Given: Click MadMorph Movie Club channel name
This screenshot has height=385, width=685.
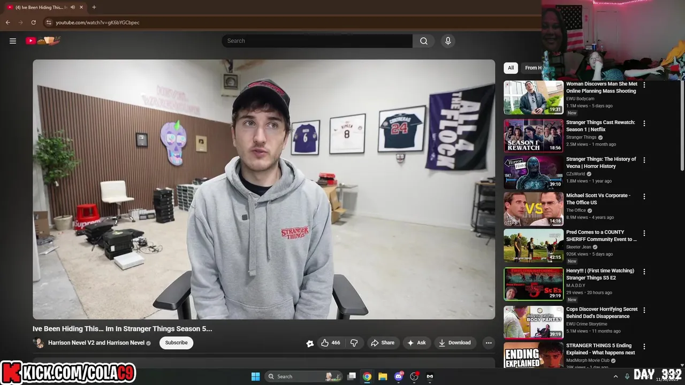Looking at the screenshot, I should pos(588,360).
